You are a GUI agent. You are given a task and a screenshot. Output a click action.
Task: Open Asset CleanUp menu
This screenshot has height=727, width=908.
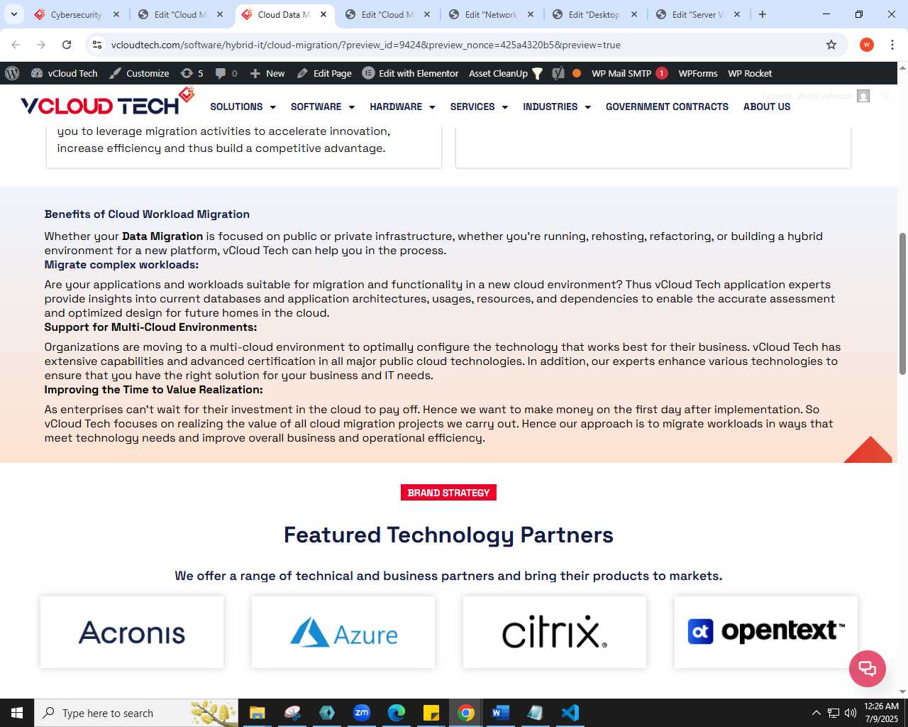coord(506,73)
